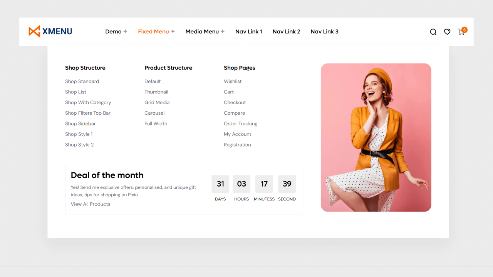Image resolution: width=493 pixels, height=277 pixels.
Task: Open the My Account link
Action: [238, 134]
